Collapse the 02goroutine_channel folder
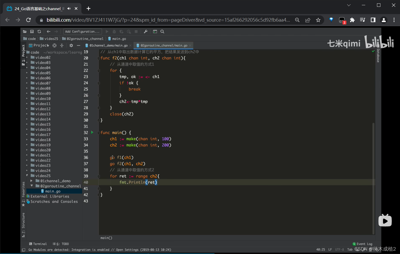400x254 pixels. tap(32, 186)
